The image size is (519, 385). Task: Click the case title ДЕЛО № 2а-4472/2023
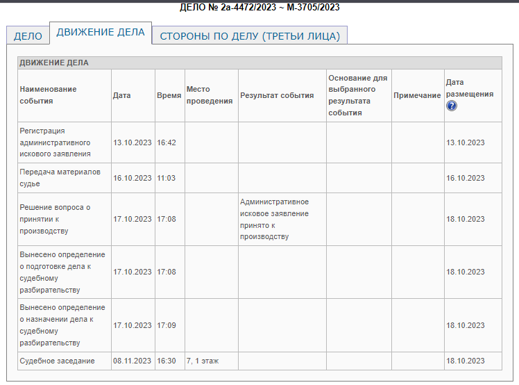[x=259, y=7]
